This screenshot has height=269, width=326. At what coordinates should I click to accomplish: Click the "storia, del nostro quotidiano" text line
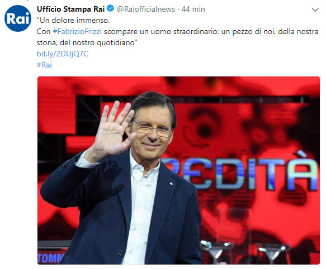click(x=87, y=43)
